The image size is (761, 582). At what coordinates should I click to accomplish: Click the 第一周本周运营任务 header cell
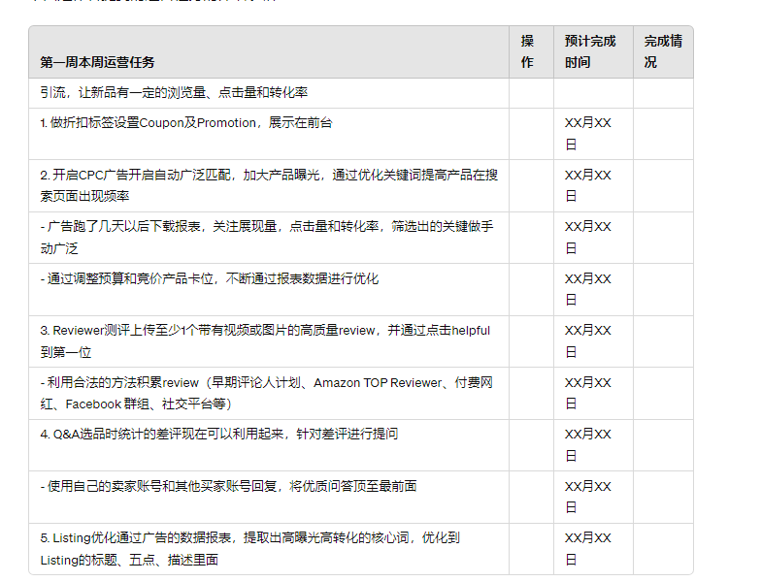click(97, 62)
